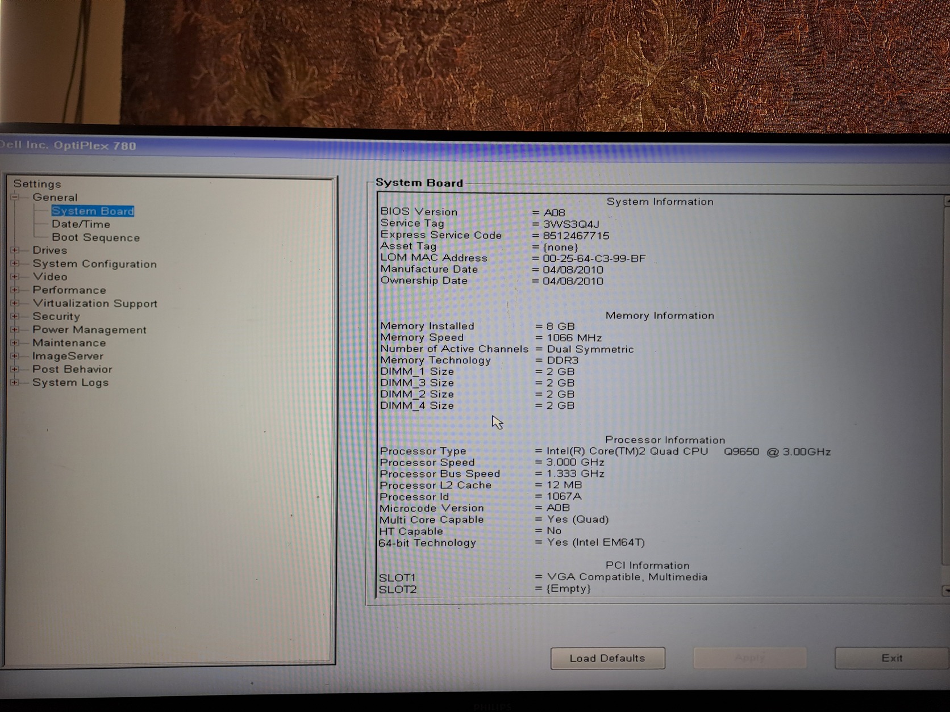
Task: Click the Processor Speed value 3.000 GHz
Action: click(575, 462)
